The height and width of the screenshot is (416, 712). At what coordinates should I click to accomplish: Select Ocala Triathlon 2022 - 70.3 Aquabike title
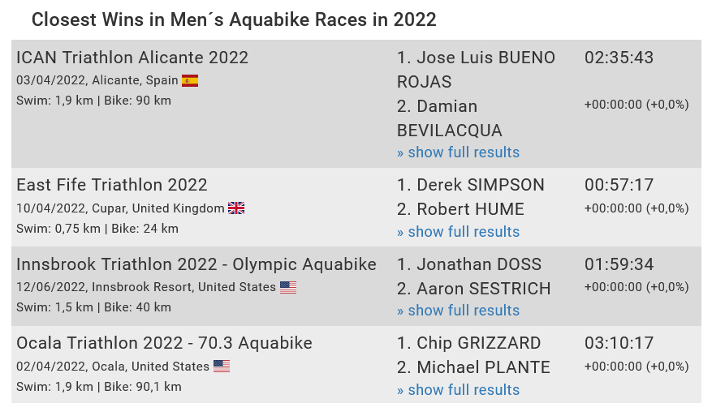point(164,343)
